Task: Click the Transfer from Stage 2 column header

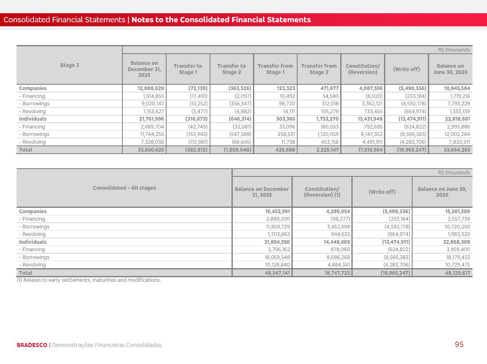Action: [319, 69]
